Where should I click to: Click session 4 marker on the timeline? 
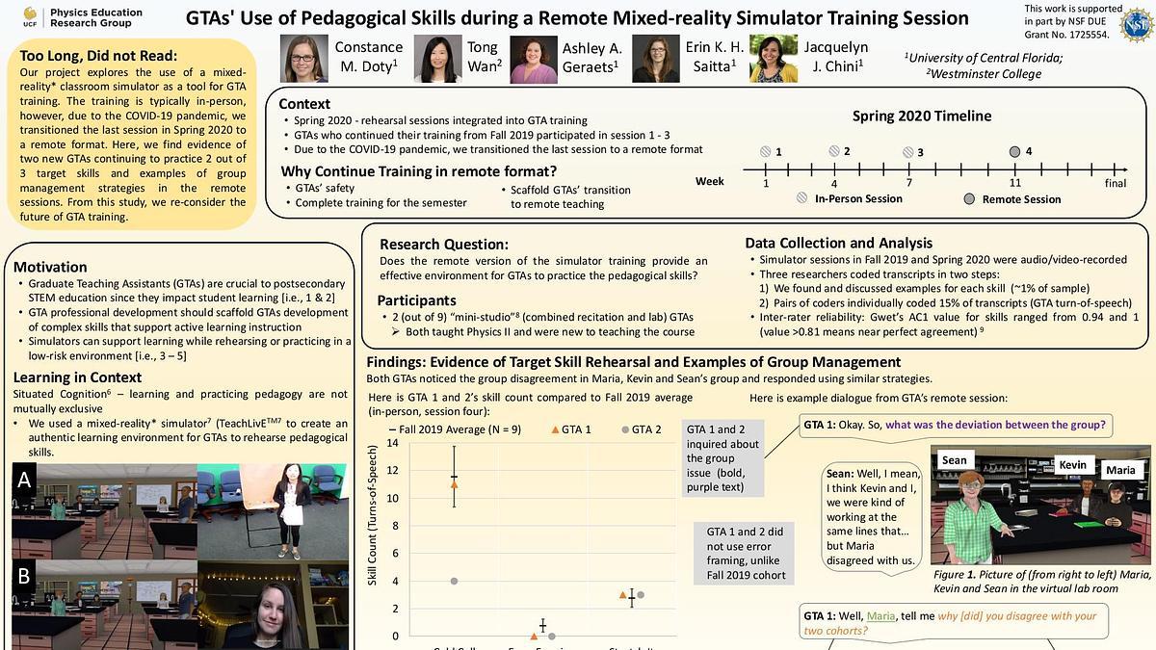click(1014, 151)
